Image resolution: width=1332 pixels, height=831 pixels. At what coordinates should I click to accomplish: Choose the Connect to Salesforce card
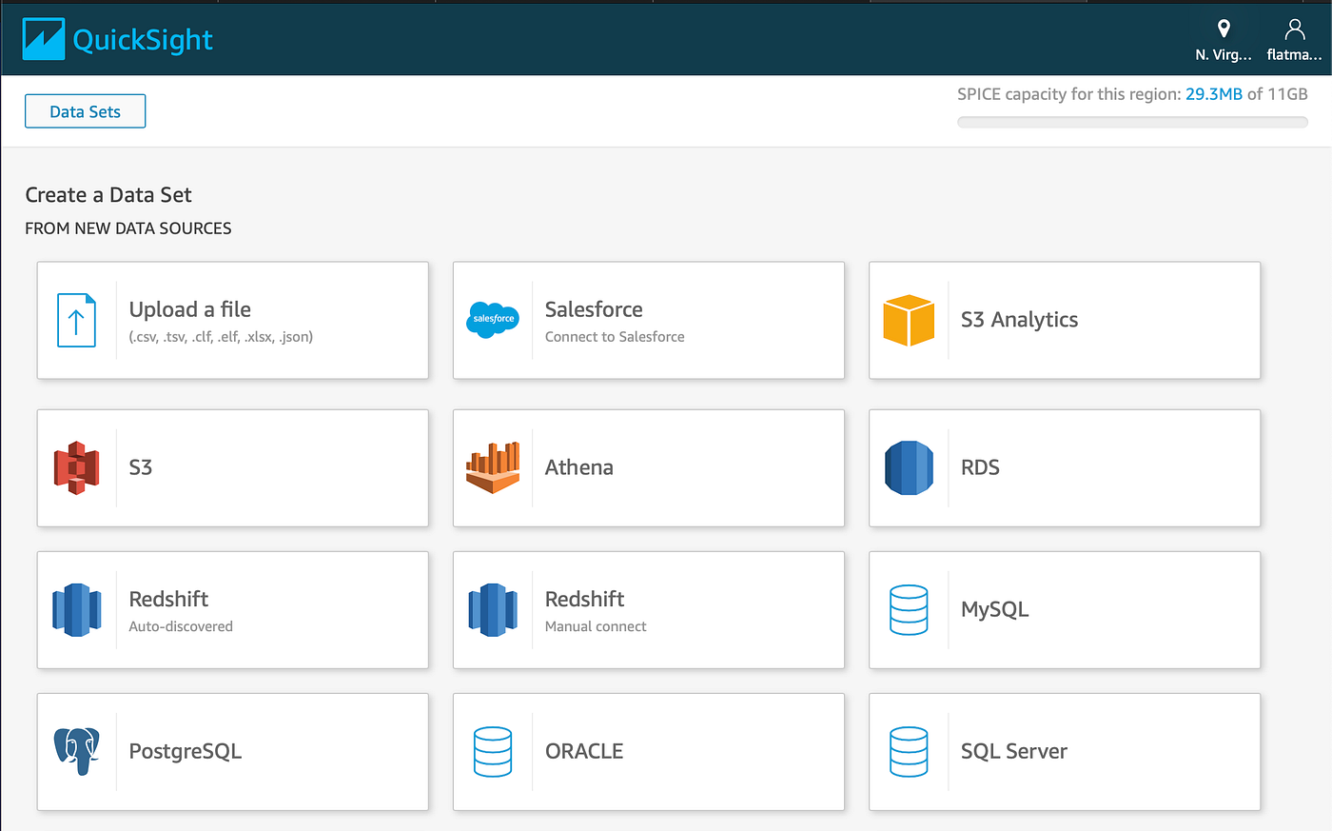(648, 320)
